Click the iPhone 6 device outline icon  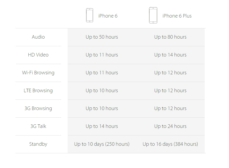point(90,15)
